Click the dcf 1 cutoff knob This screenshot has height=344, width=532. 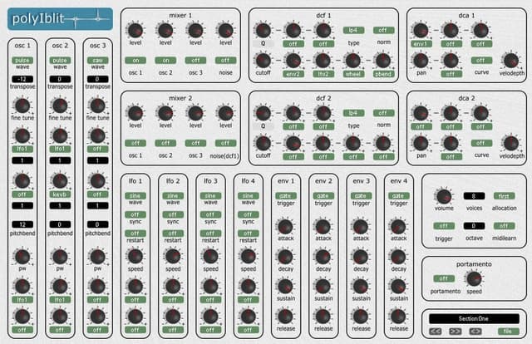click(263, 61)
